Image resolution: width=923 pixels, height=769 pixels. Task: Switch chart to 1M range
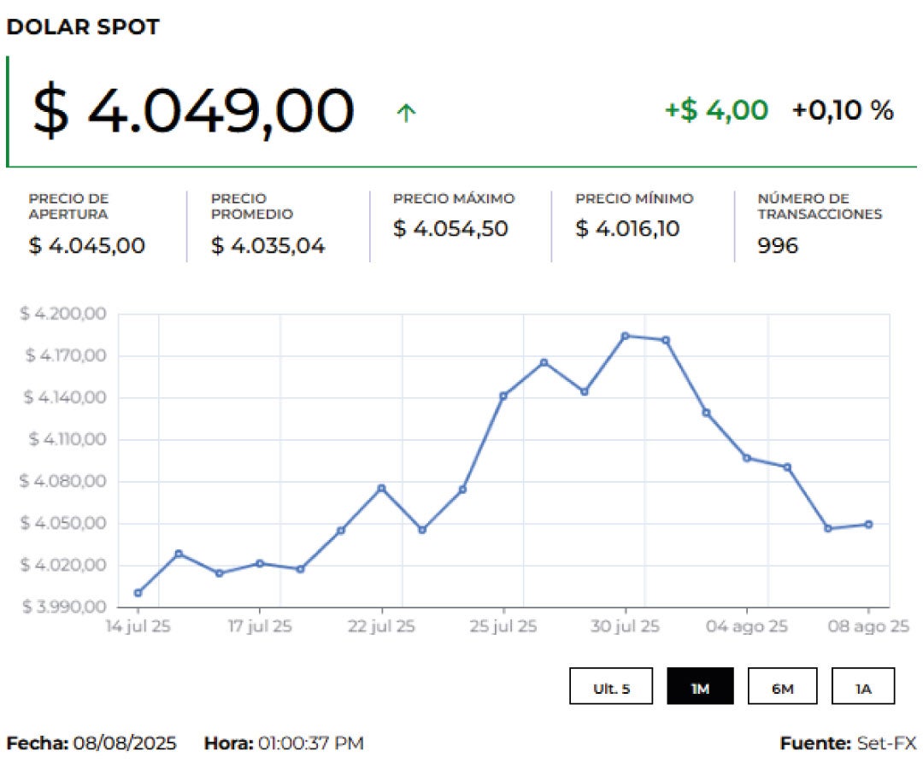tap(700, 687)
